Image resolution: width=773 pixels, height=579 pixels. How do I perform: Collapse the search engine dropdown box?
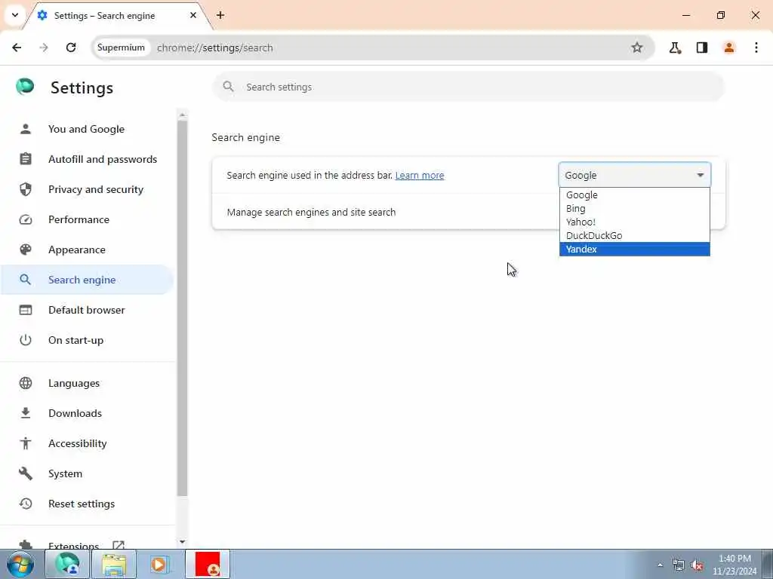[x=634, y=175]
